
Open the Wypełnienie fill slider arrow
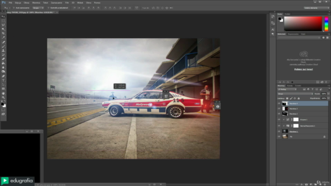328,98
